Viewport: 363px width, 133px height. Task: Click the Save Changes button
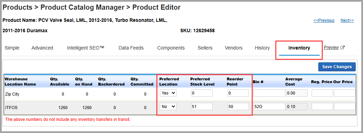(337, 67)
